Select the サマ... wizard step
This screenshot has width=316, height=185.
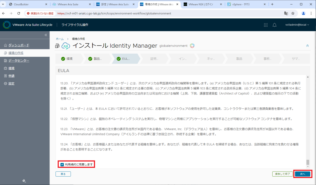(296, 59)
